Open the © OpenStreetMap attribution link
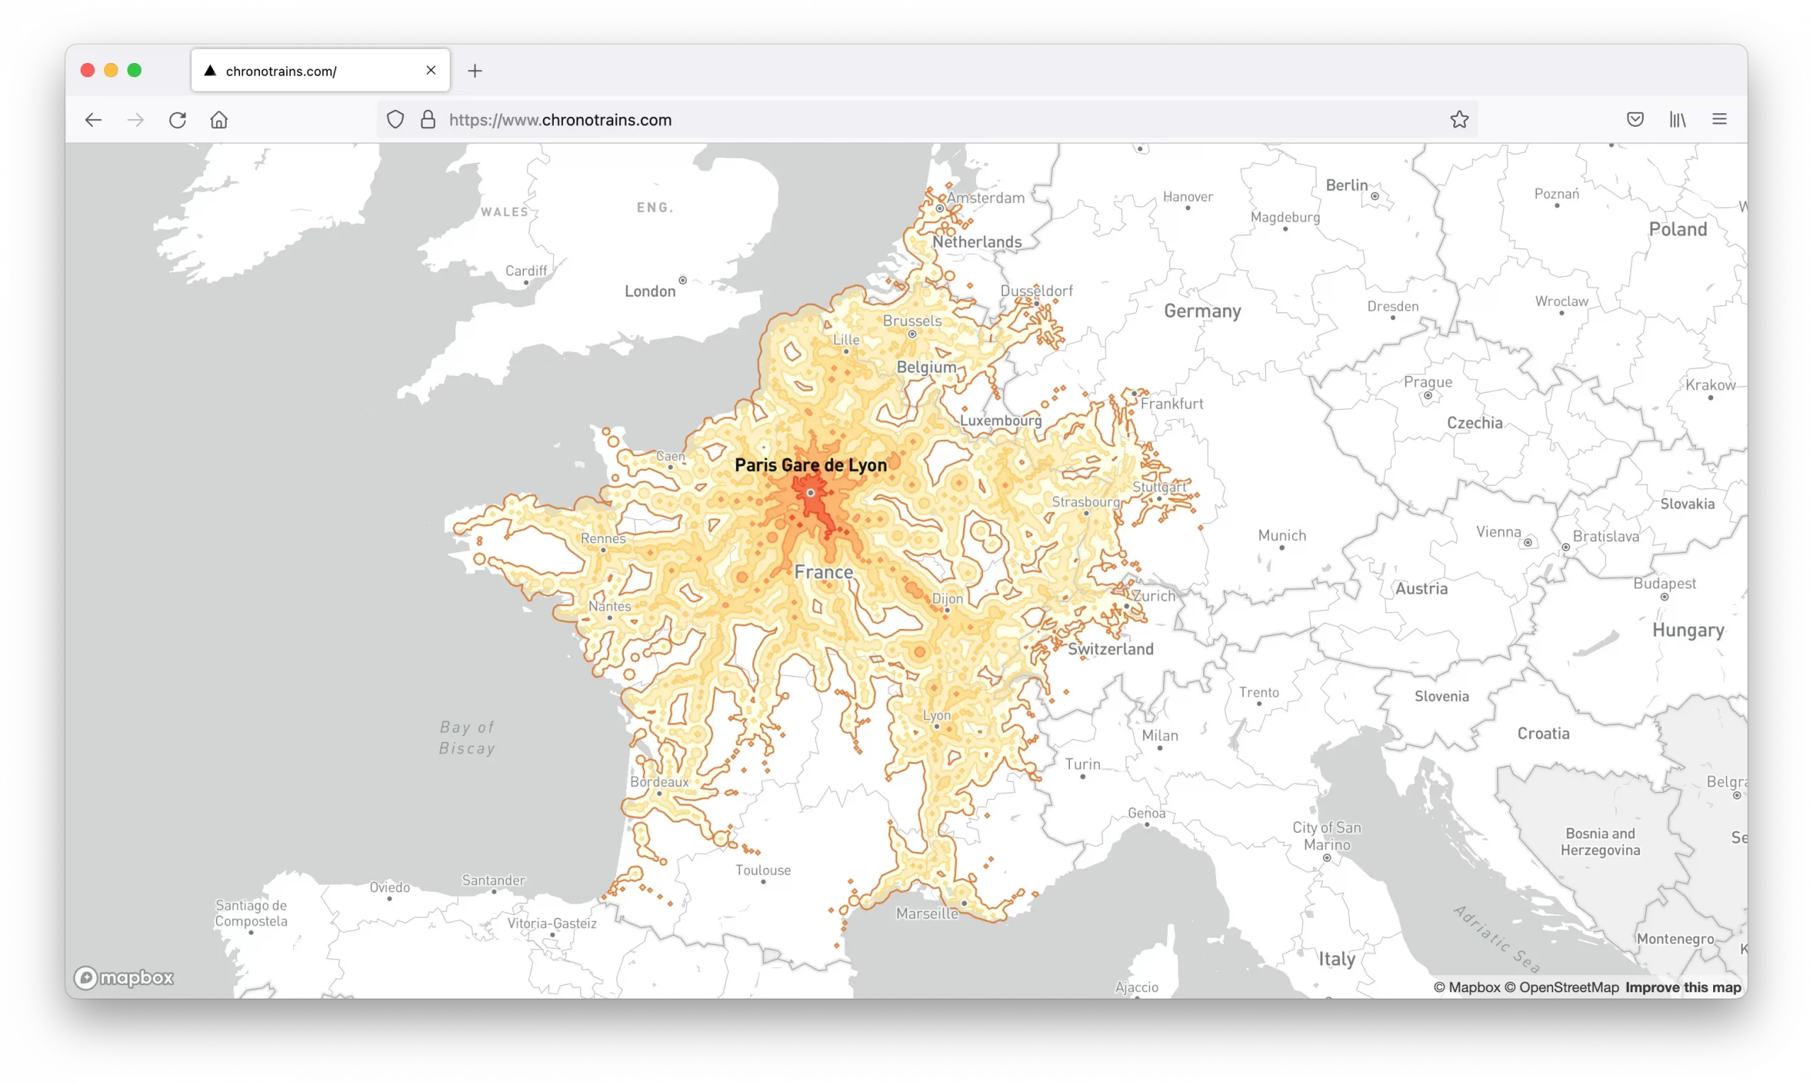Image resolution: width=1813 pixels, height=1085 pixels. [x=1562, y=987]
